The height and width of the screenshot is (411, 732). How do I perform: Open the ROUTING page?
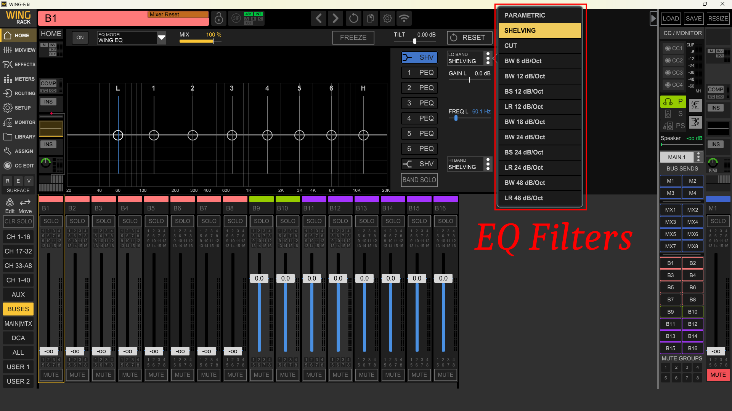tap(19, 93)
